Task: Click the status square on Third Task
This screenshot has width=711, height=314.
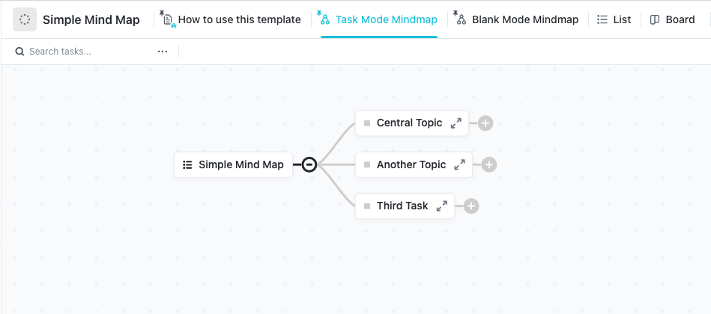Action: [367, 206]
